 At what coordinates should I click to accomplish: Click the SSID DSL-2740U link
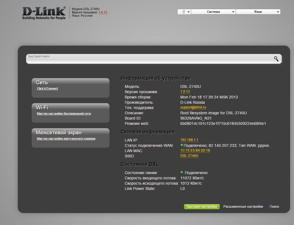point(189,156)
